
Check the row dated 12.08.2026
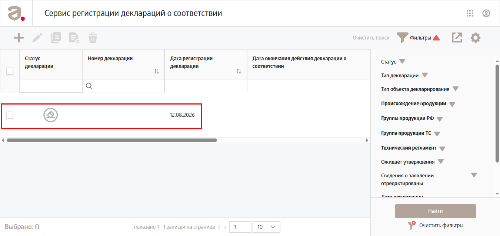pos(10,115)
